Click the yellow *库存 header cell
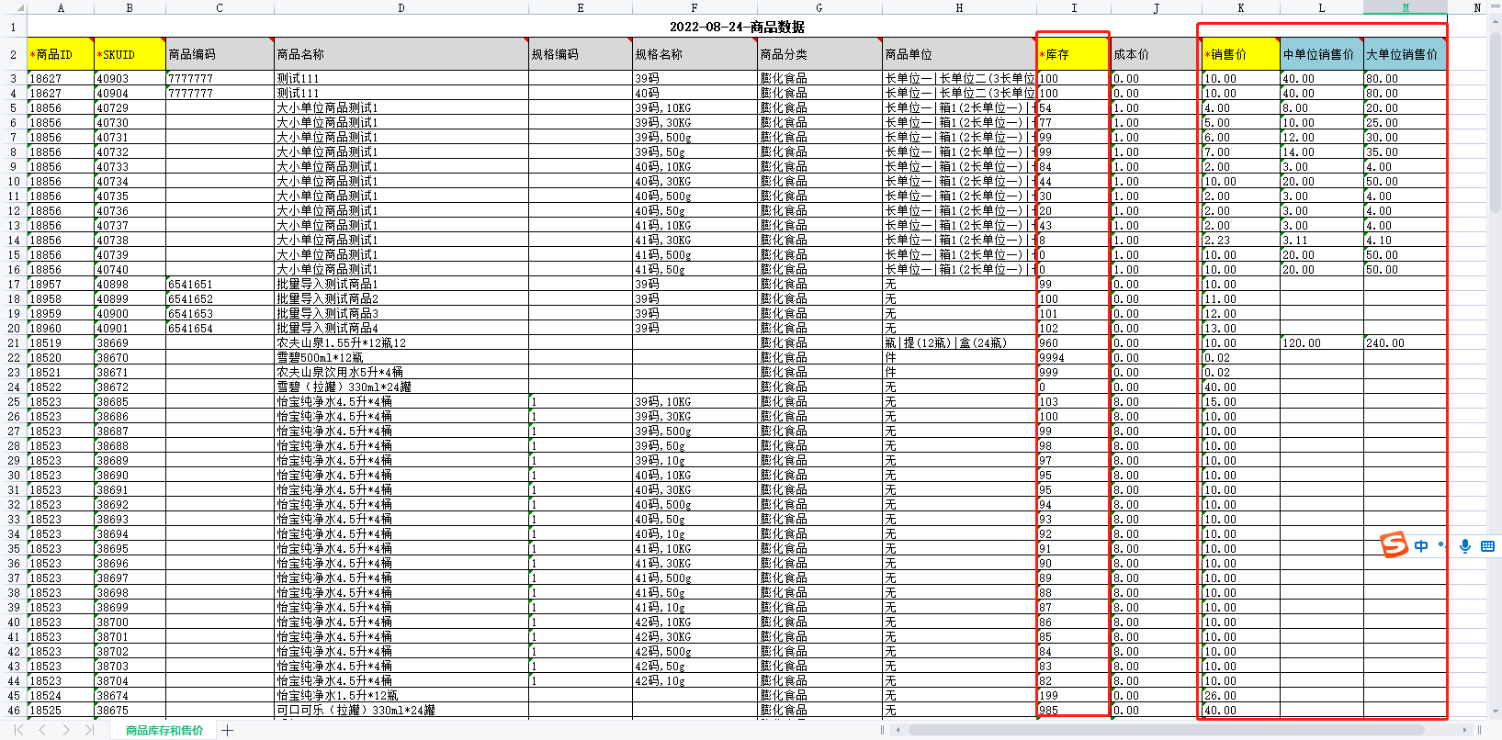This screenshot has width=1502, height=740. [x=1073, y=54]
